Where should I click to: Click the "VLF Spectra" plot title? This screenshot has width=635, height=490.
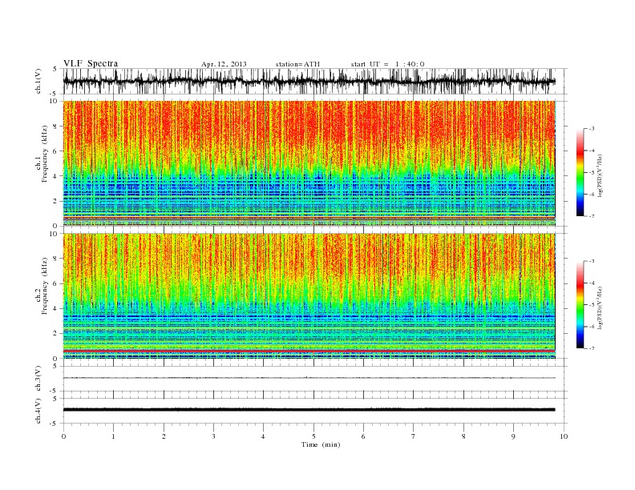pos(91,63)
